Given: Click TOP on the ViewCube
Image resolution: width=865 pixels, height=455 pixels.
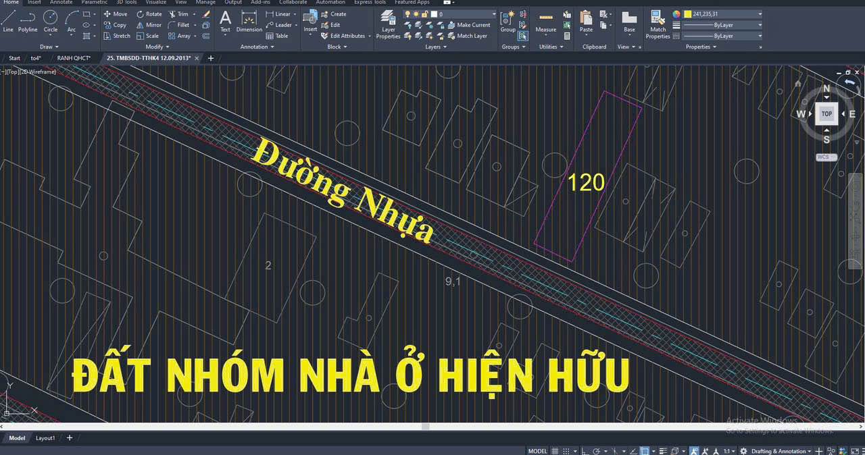Looking at the screenshot, I should click(x=826, y=113).
